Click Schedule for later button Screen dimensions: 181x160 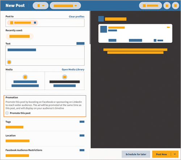tap(136, 154)
